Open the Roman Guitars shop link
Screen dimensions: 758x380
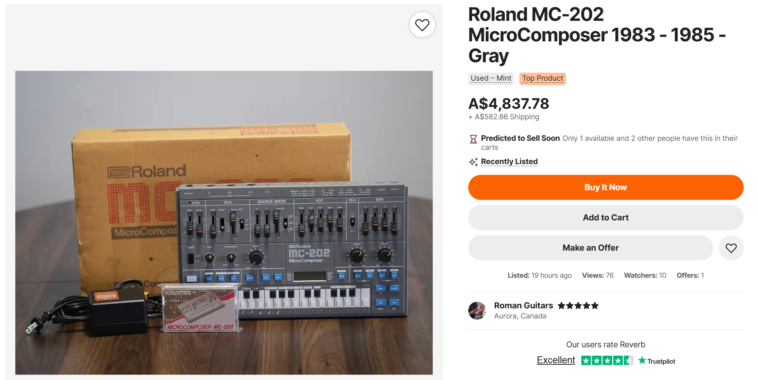click(x=523, y=306)
